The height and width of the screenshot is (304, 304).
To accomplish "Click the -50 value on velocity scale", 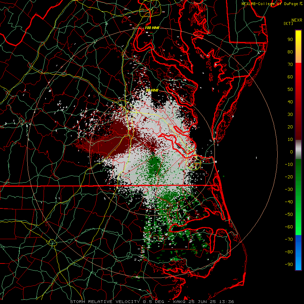I will [289, 214].
